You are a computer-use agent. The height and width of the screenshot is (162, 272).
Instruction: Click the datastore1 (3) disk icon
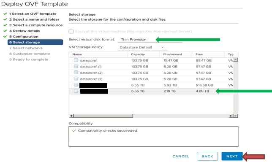click(x=76, y=78)
